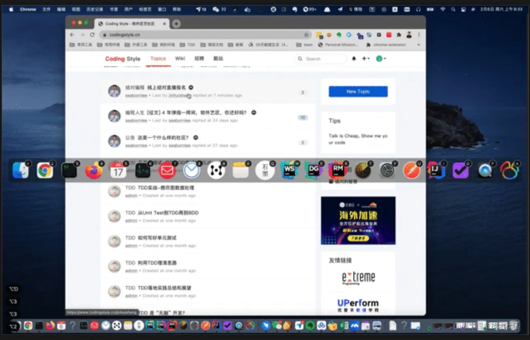Open the Chrome extensions puzzle icon
The width and height of the screenshot is (530, 340).
[x=399, y=35]
